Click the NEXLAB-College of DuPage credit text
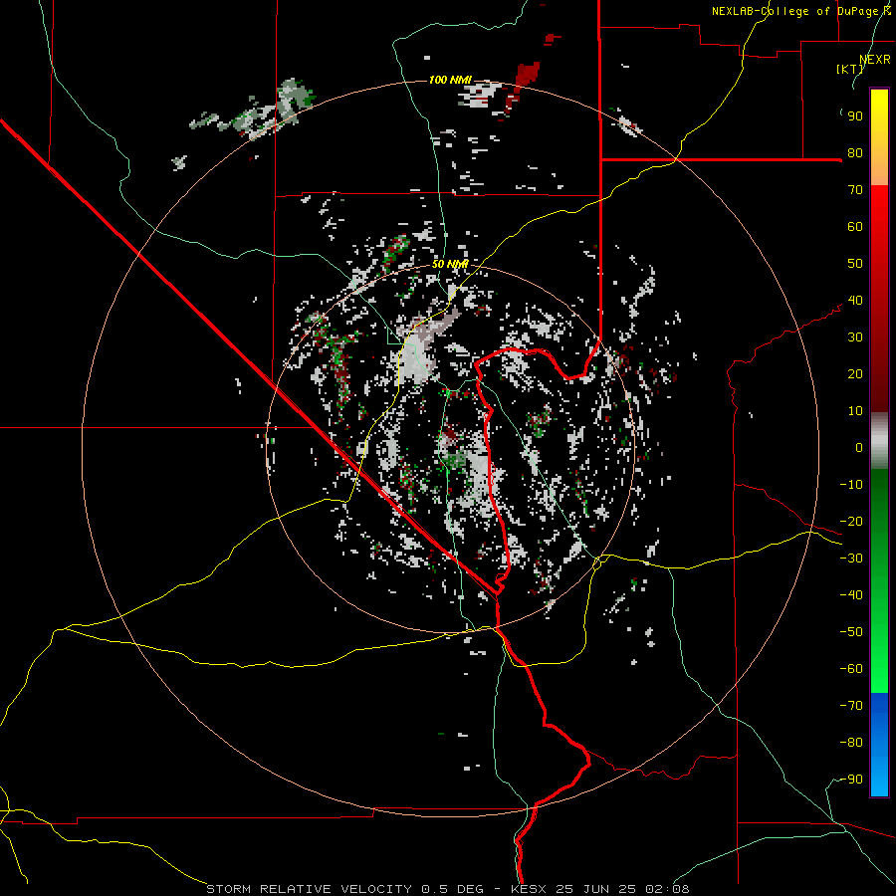 pyautogui.click(x=800, y=11)
